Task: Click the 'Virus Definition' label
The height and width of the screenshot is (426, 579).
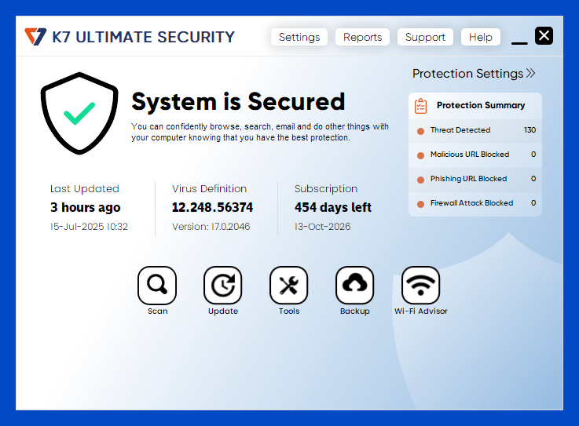Action: [209, 188]
